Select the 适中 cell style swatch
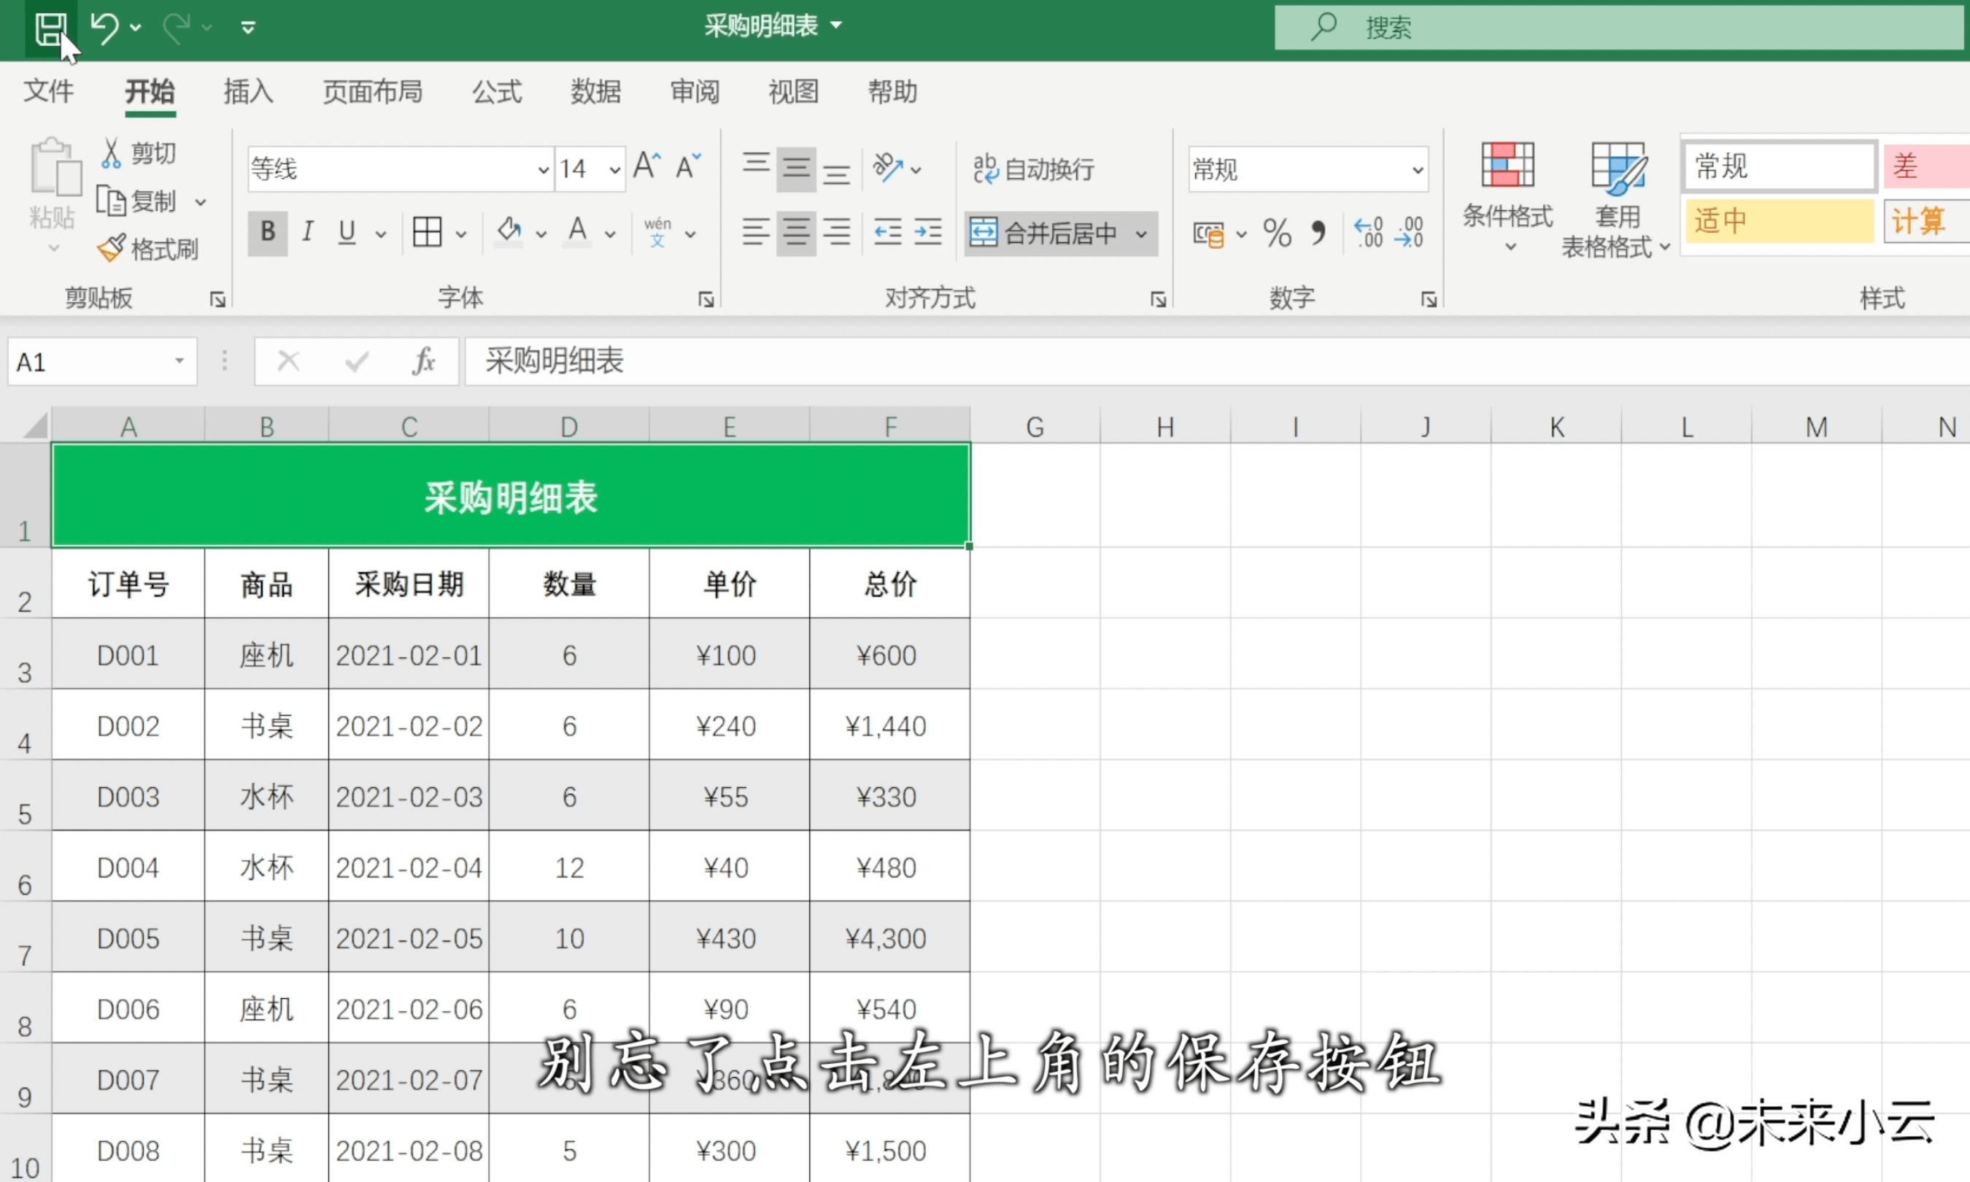 coord(1778,220)
